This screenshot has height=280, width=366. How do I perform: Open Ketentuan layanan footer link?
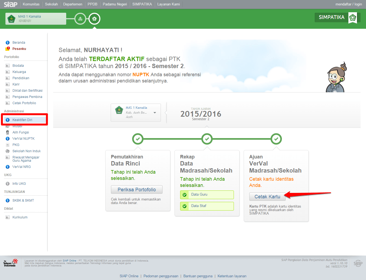pos(232,276)
